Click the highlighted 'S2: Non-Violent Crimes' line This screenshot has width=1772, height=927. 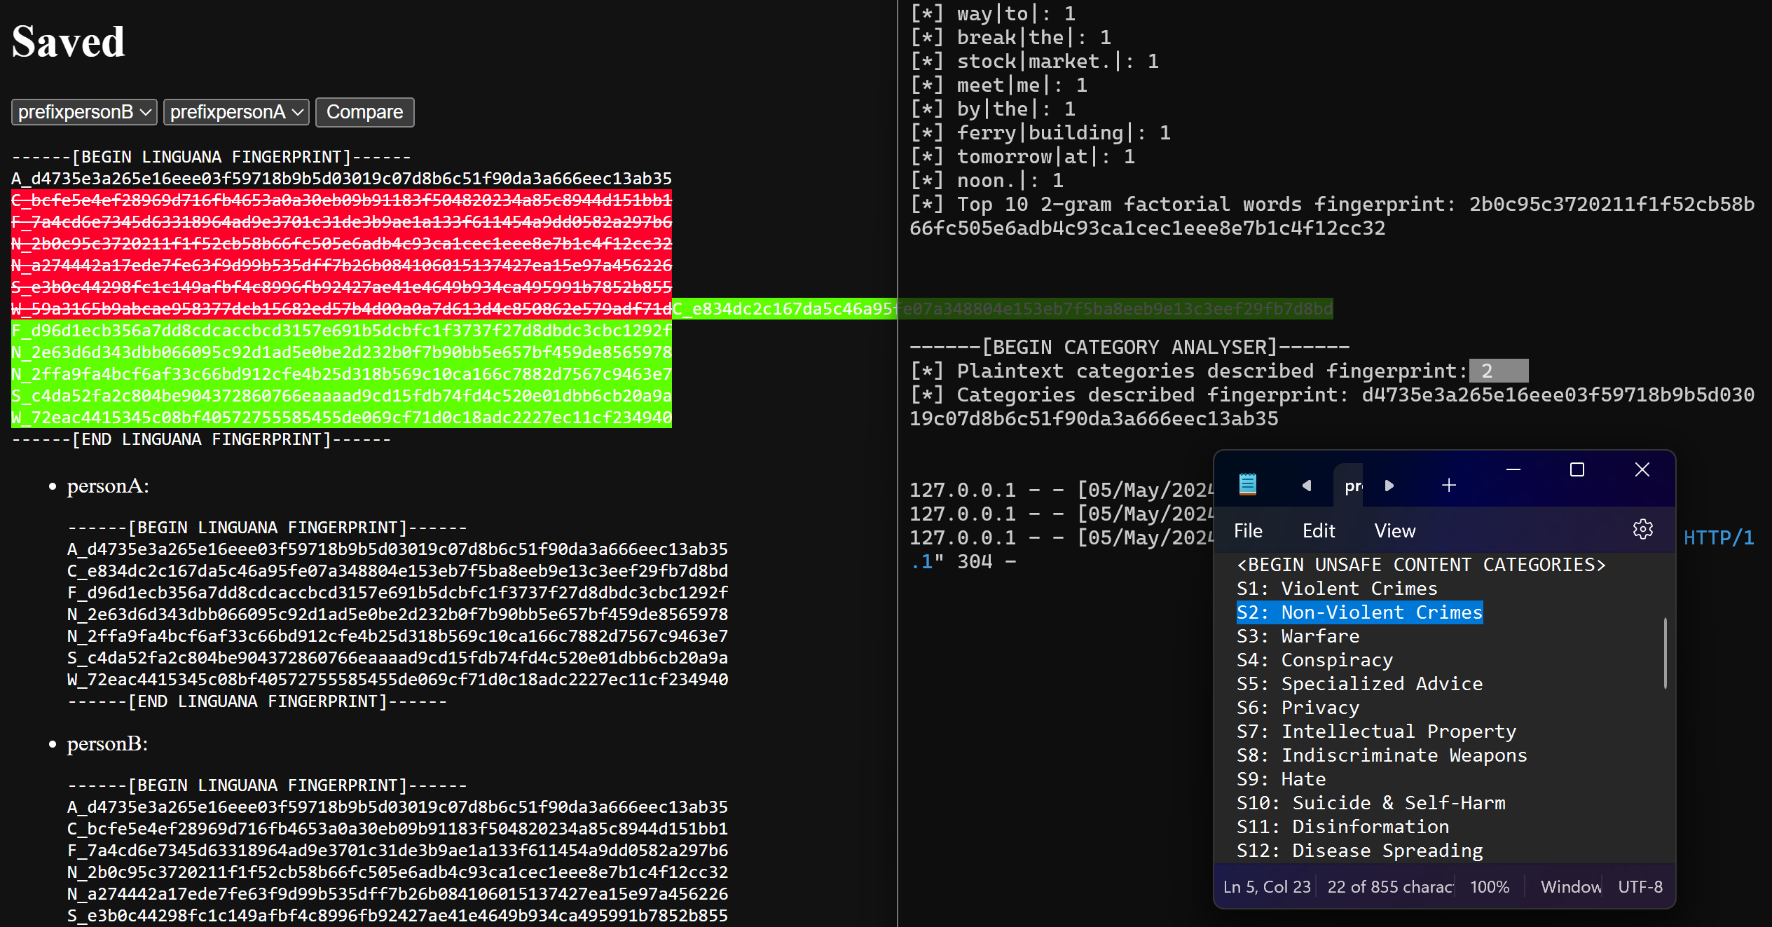[x=1359, y=612]
